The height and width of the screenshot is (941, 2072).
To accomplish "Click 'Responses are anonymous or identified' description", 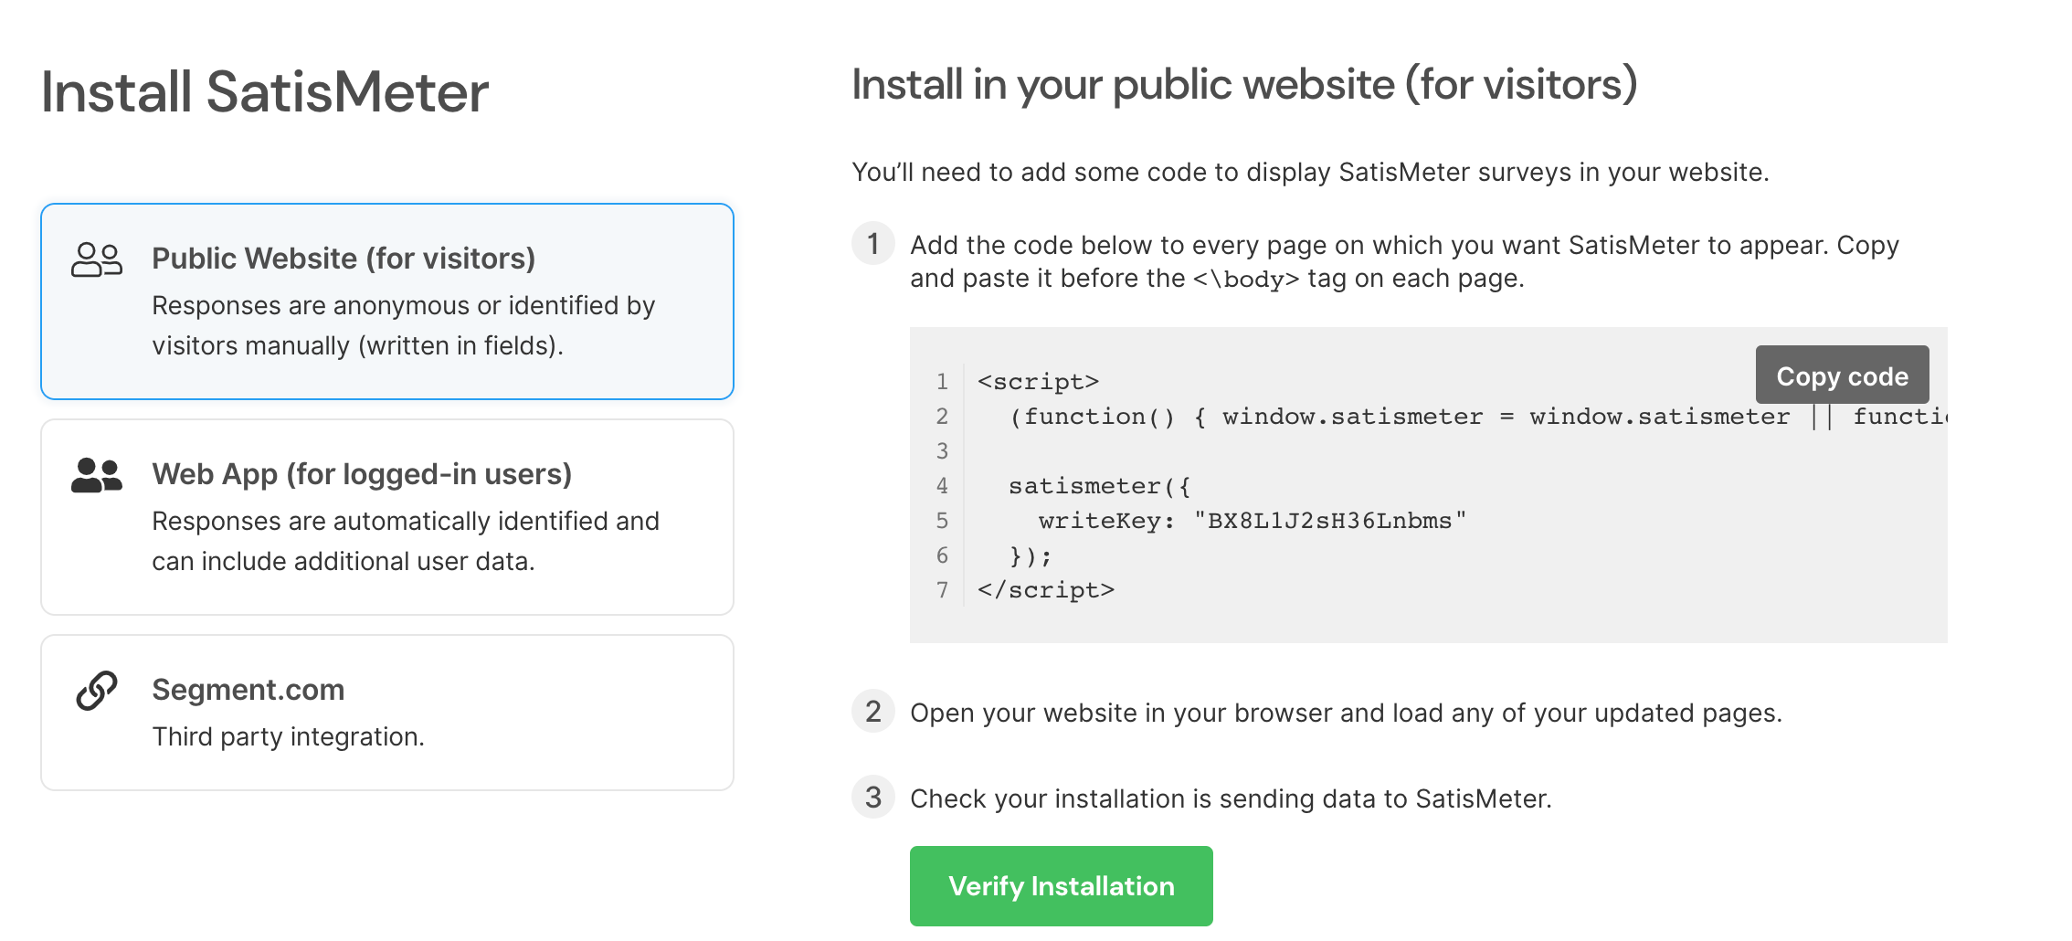I will coord(404,325).
